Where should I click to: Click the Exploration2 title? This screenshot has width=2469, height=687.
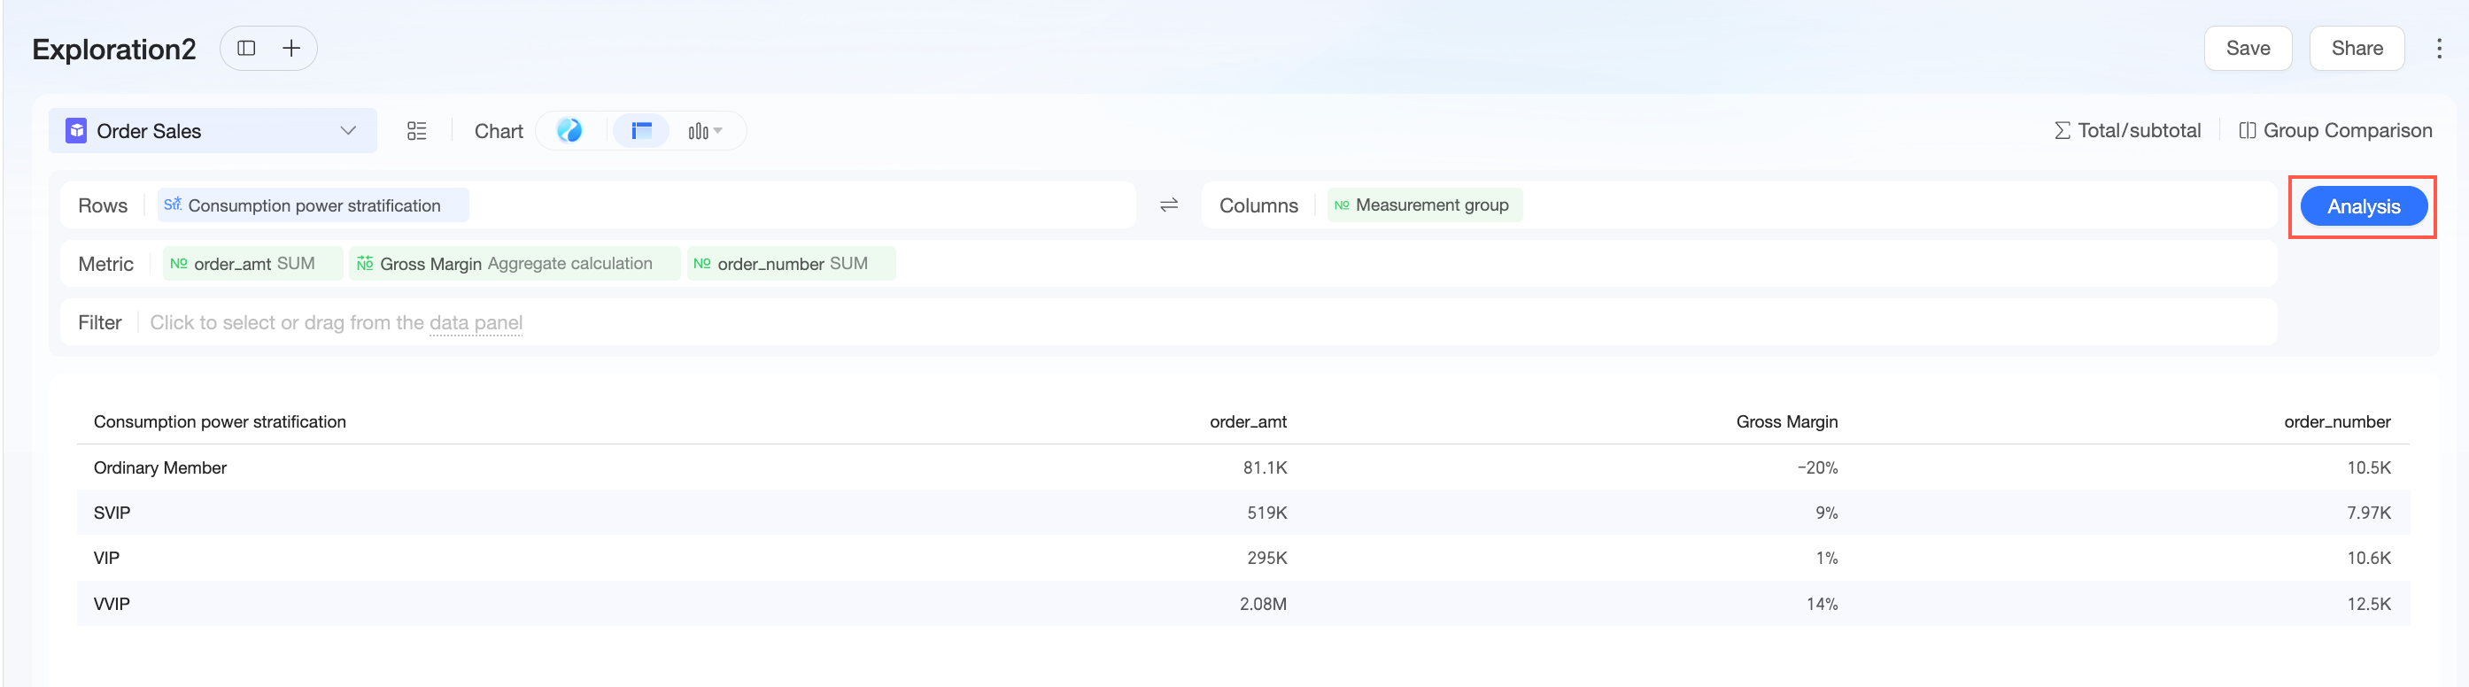coord(114,49)
